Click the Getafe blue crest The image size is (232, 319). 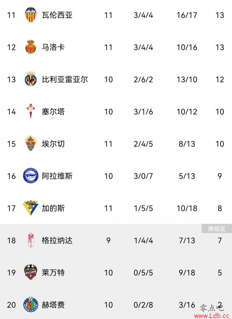pyautogui.click(x=31, y=304)
